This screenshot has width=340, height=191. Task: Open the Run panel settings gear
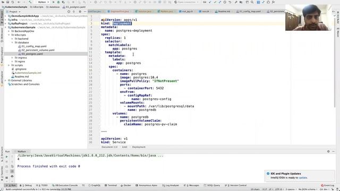pos(328,151)
